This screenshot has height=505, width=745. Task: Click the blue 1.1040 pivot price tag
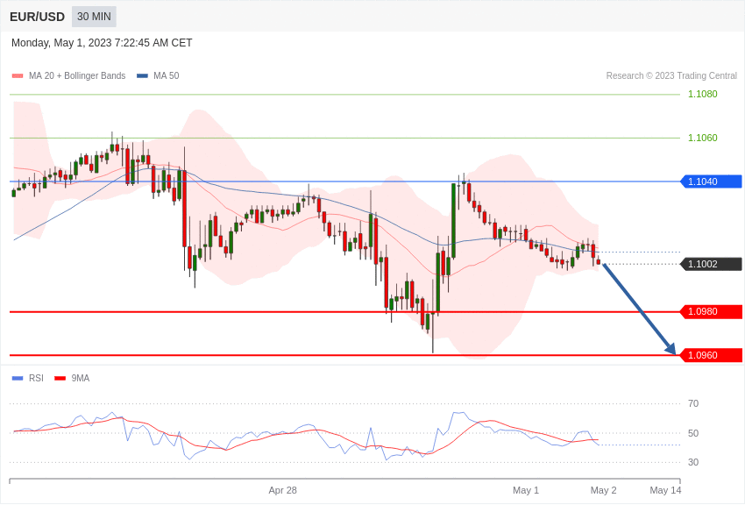coord(712,181)
